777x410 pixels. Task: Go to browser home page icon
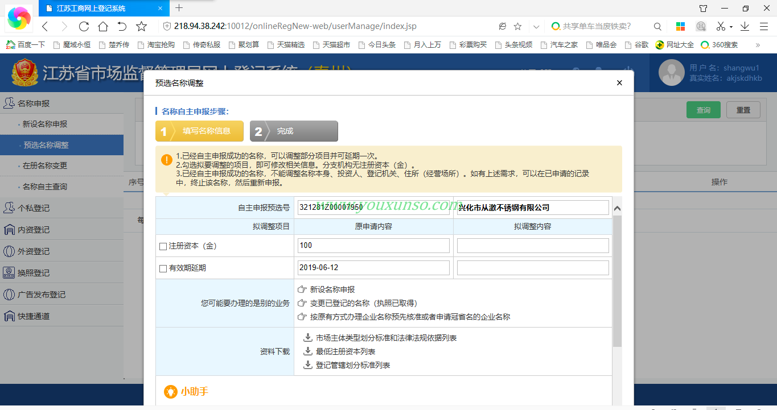click(x=103, y=26)
